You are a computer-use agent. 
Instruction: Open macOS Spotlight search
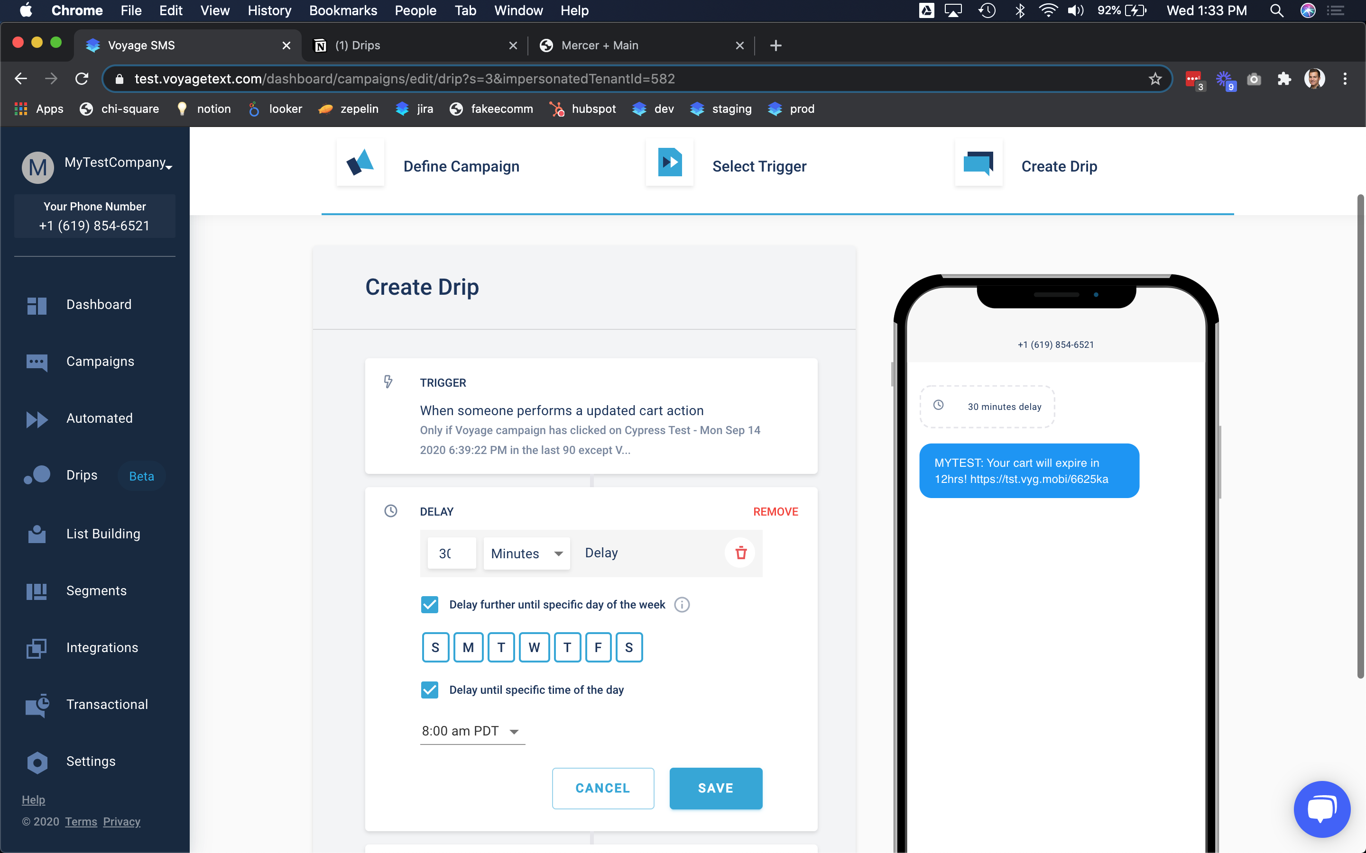1277,11
